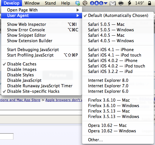Toggle Disable Caches option off
The height and width of the screenshot is (145, 155).
coord(41,64)
